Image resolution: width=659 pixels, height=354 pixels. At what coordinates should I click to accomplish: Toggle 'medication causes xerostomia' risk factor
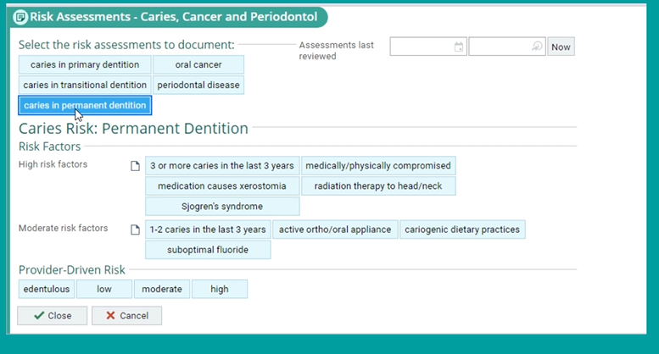(x=222, y=185)
